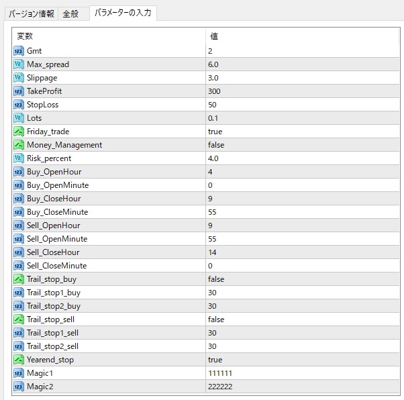Click the integer icon beside Buy_OpenHour
The height and width of the screenshot is (400, 404).
click(19, 172)
